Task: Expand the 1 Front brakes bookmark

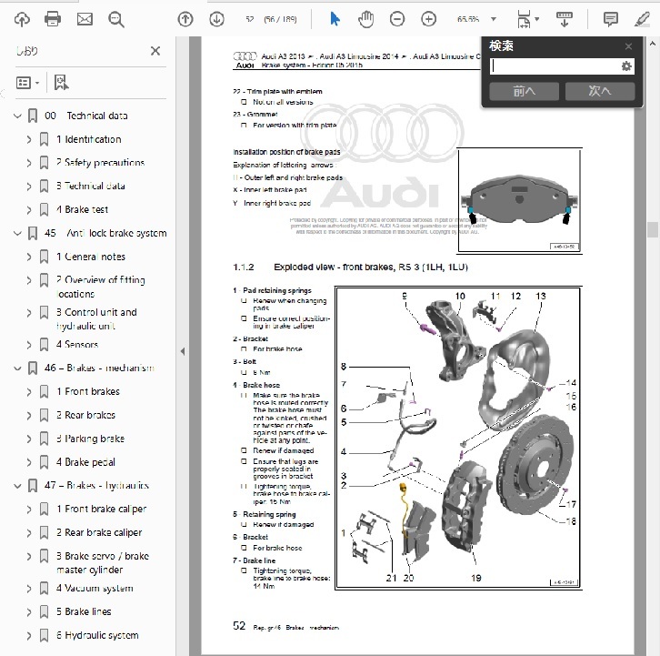Action: pos(29,392)
